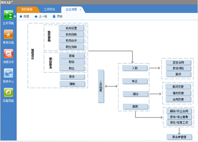Screen dimensions: 198x142
Task: Click the 机构设置 flow node
Action: coord(71,28)
